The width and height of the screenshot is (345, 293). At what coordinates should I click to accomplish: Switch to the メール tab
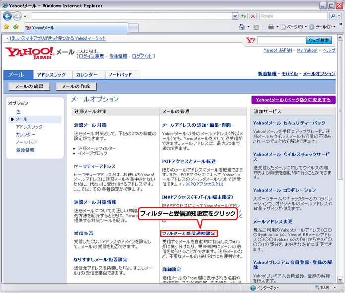tap(18, 75)
